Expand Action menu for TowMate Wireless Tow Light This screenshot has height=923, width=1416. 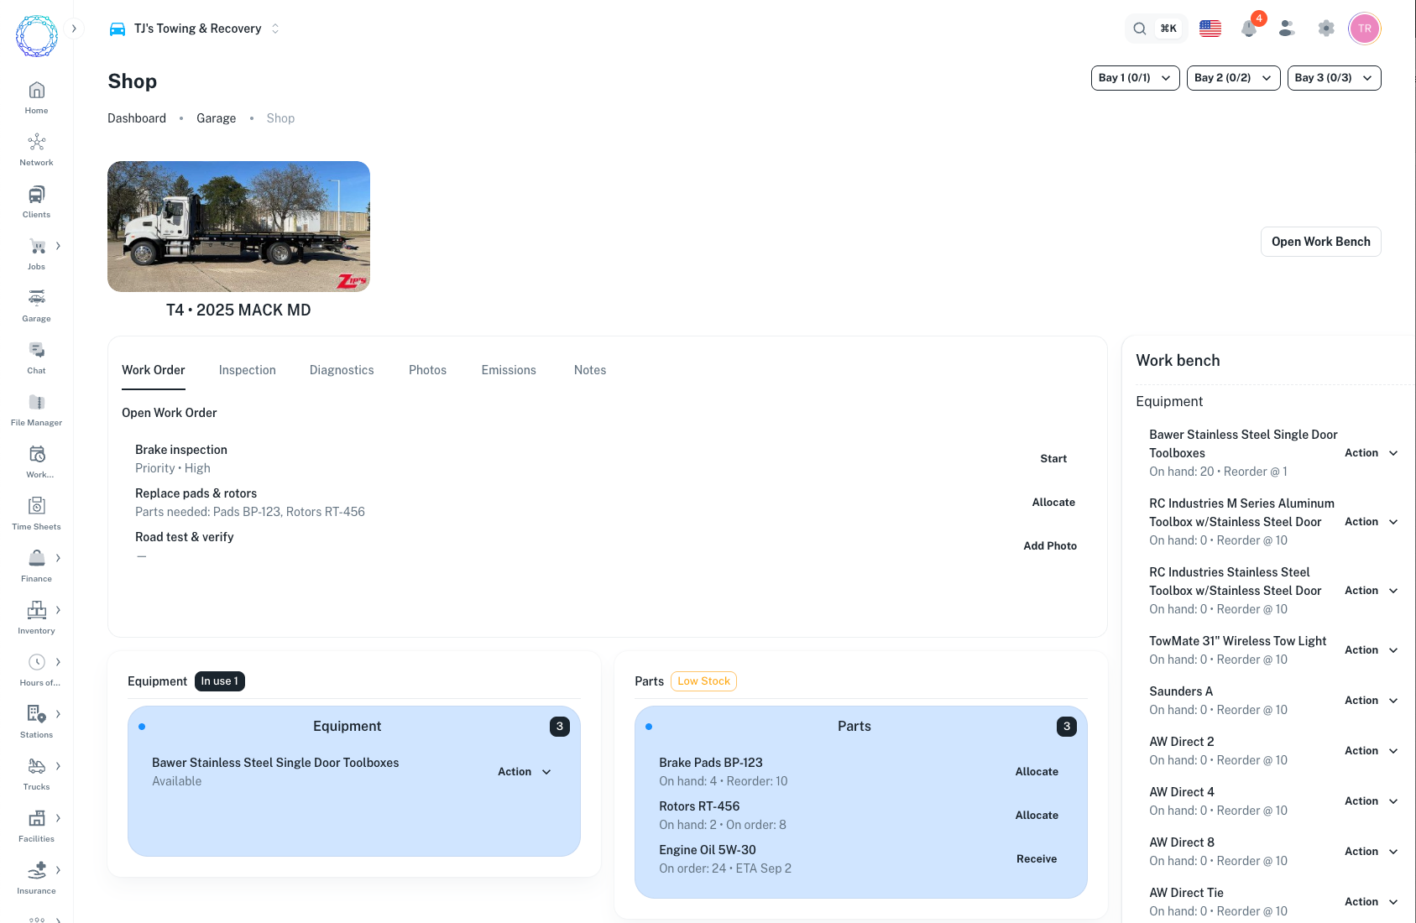(x=1371, y=650)
